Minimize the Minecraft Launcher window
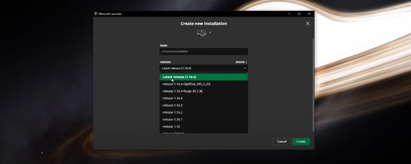The image size is (411, 164). point(289,14)
